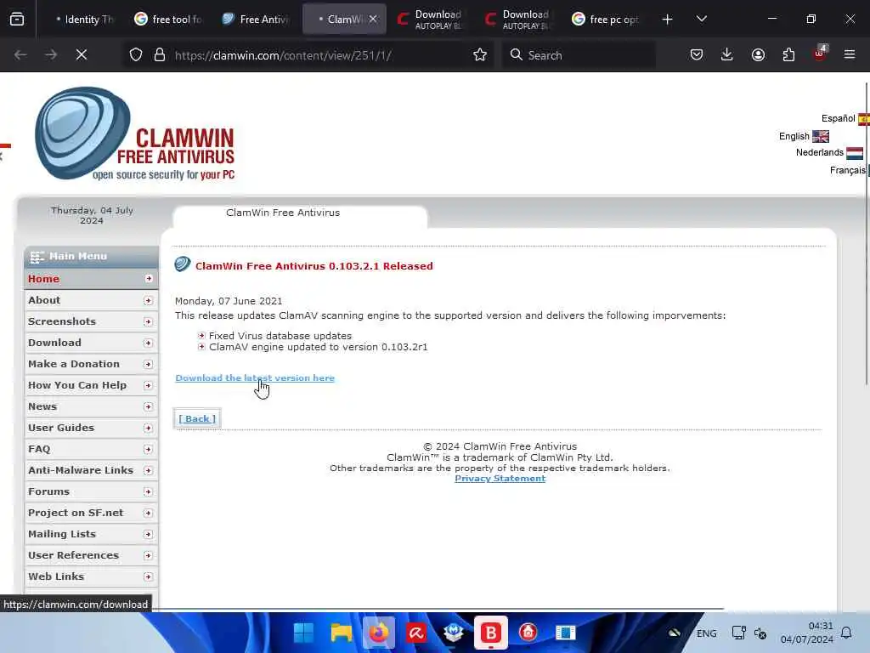
Task: Open Anti-Malware Links menu item
Action: [x=91, y=470]
